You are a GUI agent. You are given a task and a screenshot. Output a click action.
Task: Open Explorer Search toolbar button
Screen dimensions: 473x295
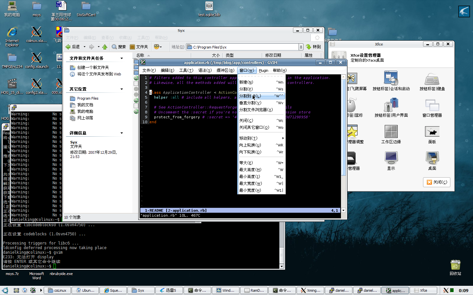pyautogui.click(x=119, y=47)
